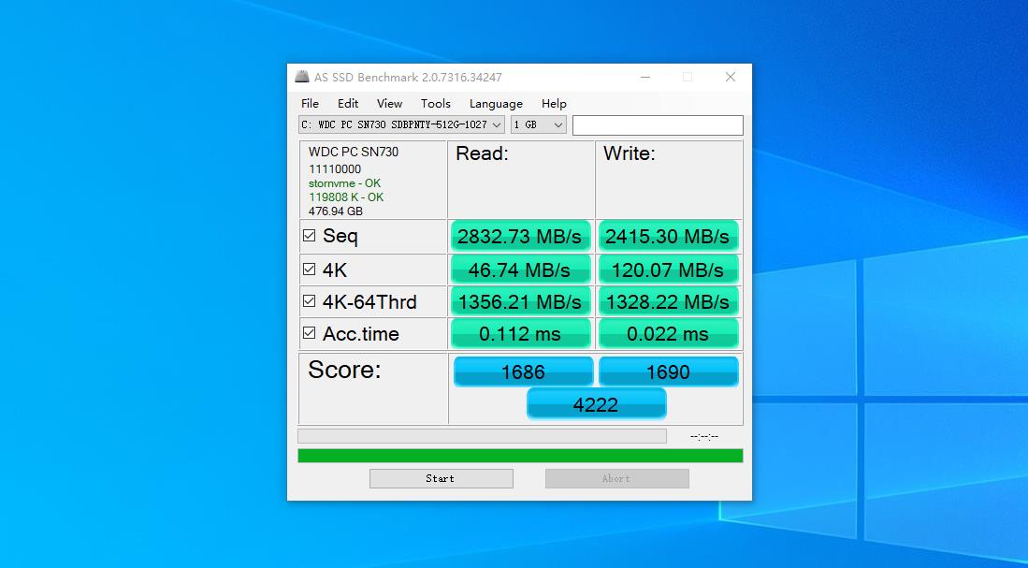Click the AS SSD Benchmark title bar icon
This screenshot has width=1028, height=568.
tap(301, 77)
